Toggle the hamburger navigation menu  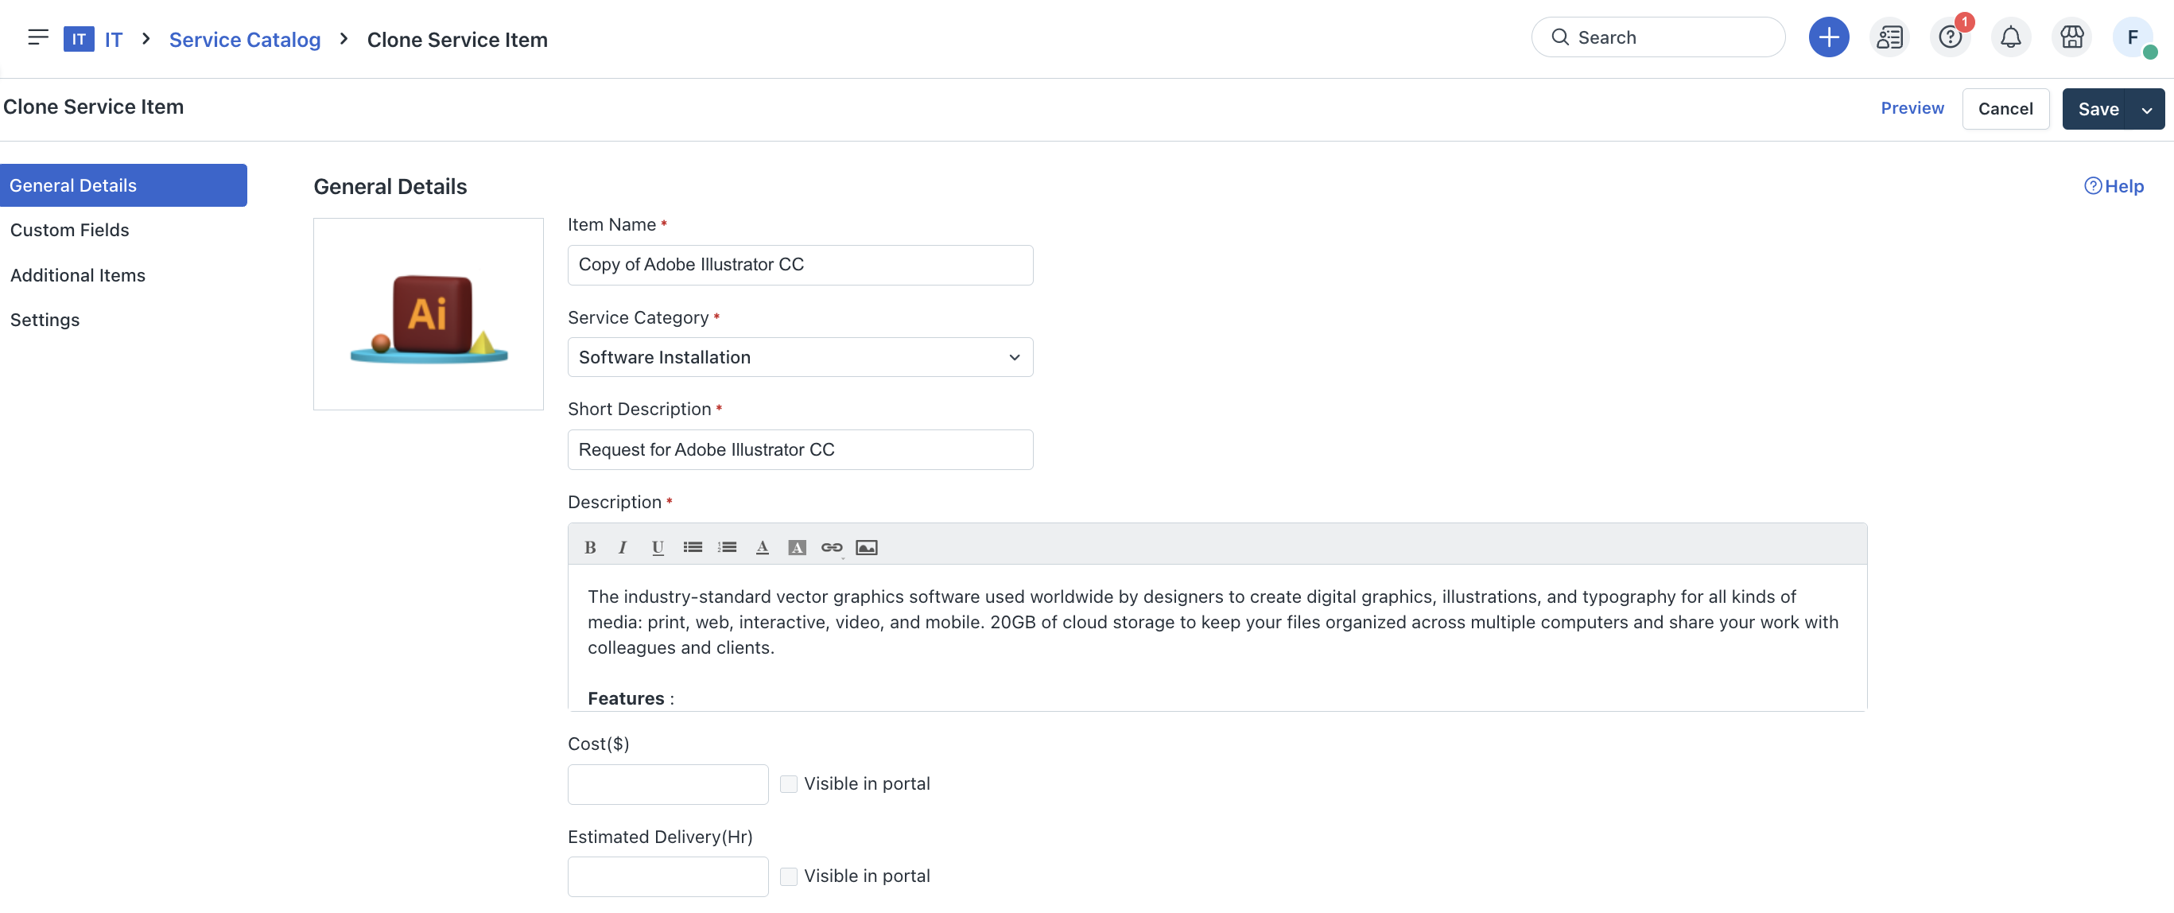point(38,37)
